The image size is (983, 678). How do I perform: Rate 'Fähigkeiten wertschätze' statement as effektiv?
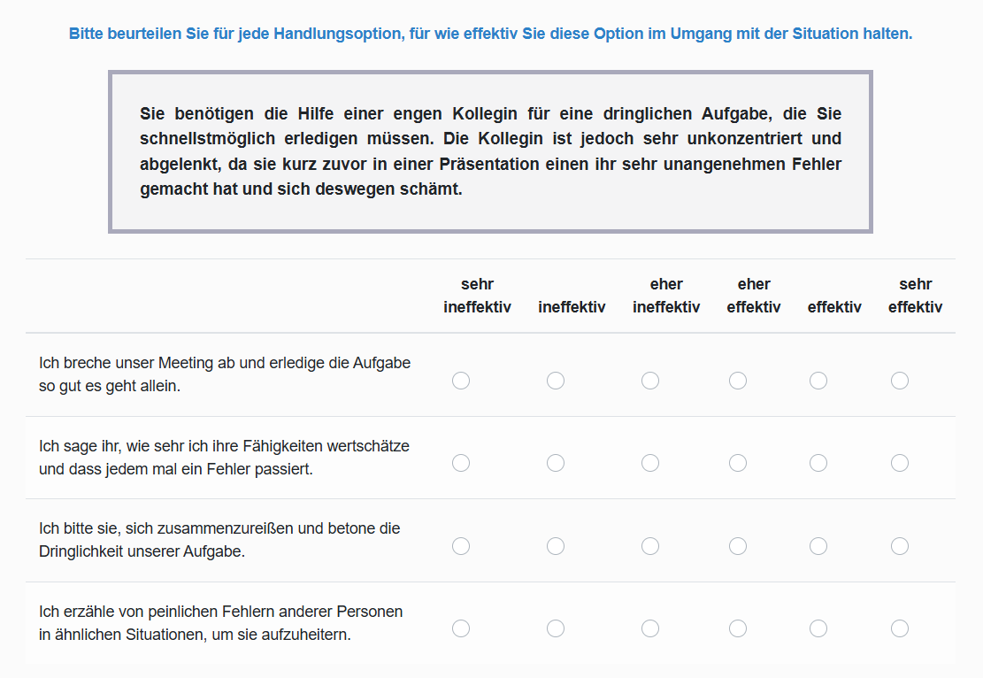tap(818, 462)
